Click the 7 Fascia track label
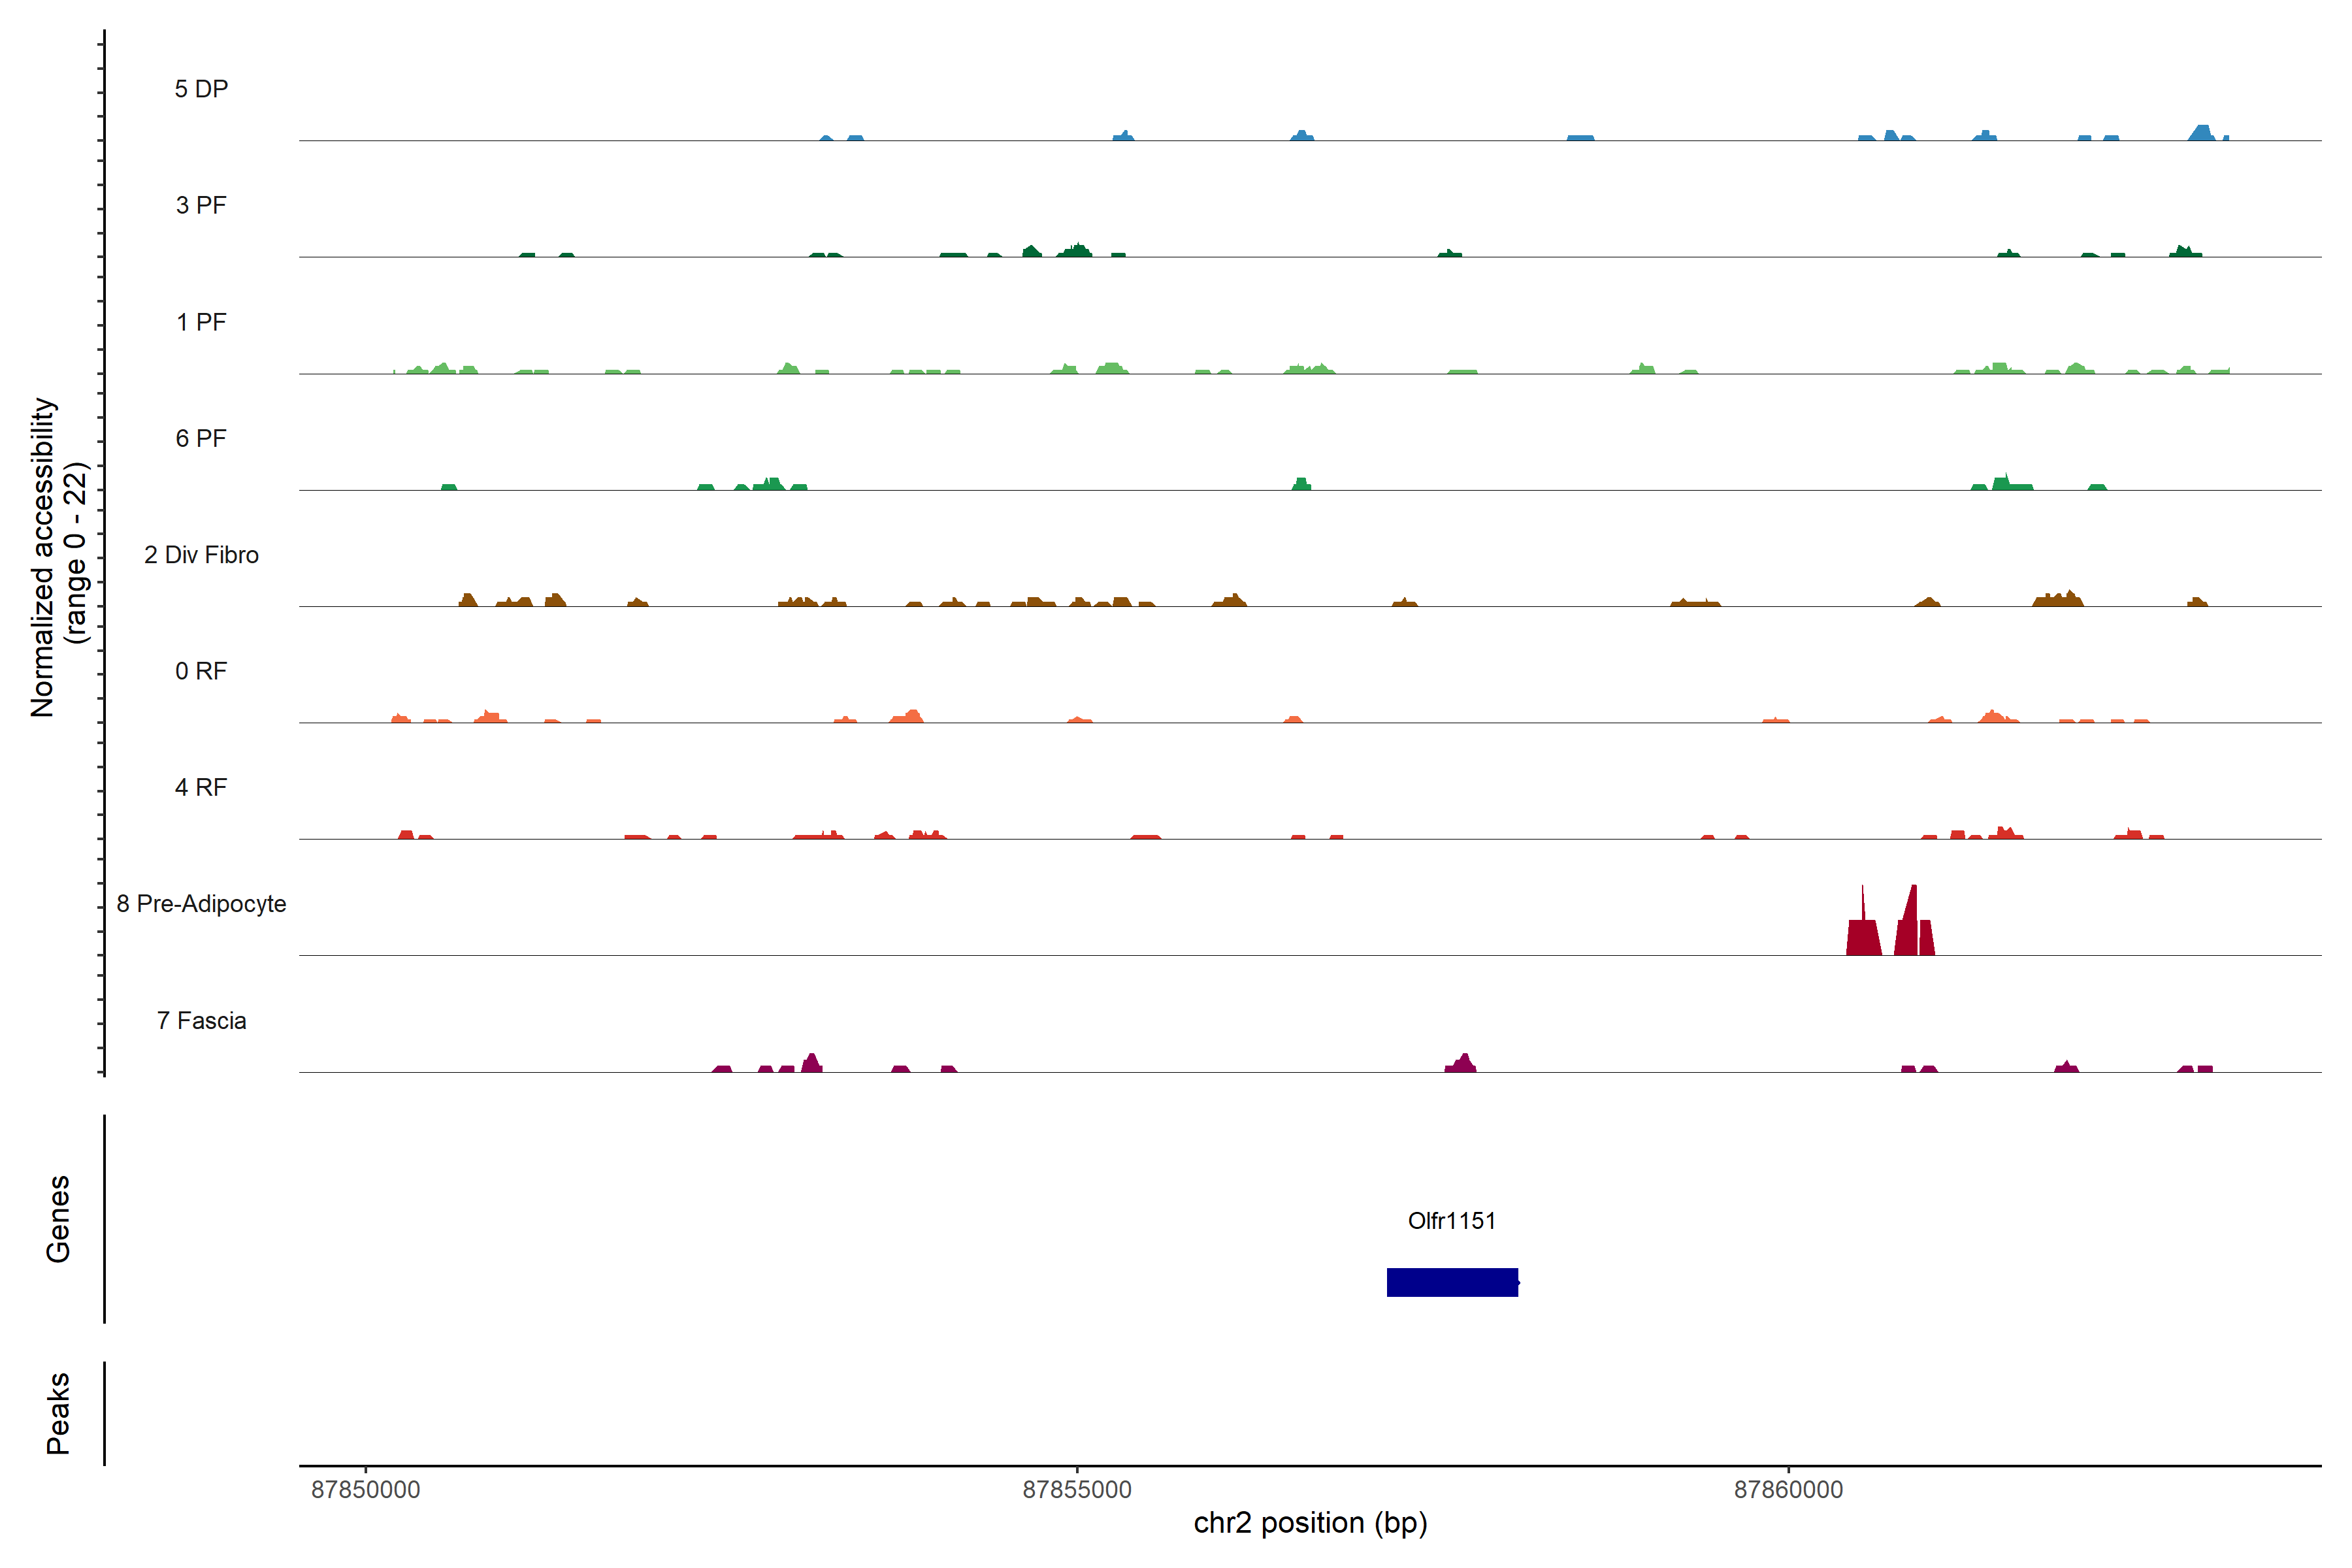The height and width of the screenshot is (1568, 2352). 201,1020
